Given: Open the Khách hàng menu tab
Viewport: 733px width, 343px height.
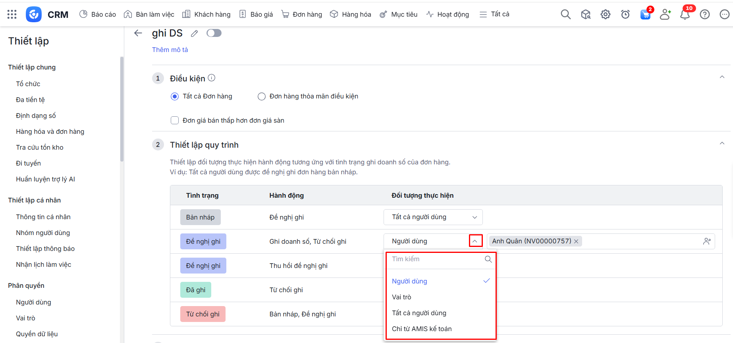Looking at the screenshot, I should pyautogui.click(x=206, y=14).
